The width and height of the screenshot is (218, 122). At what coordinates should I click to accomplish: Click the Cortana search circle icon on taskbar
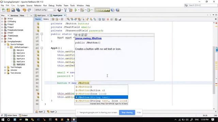tap(9, 120)
